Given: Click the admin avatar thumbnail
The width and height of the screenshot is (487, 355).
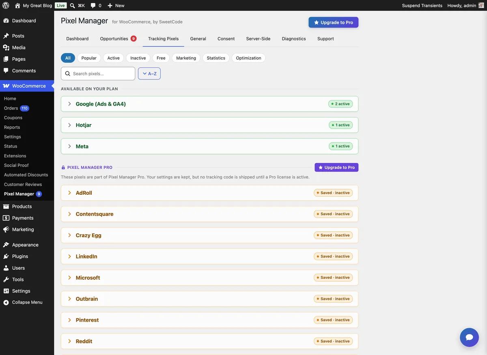Looking at the screenshot, I should click(x=481, y=5).
